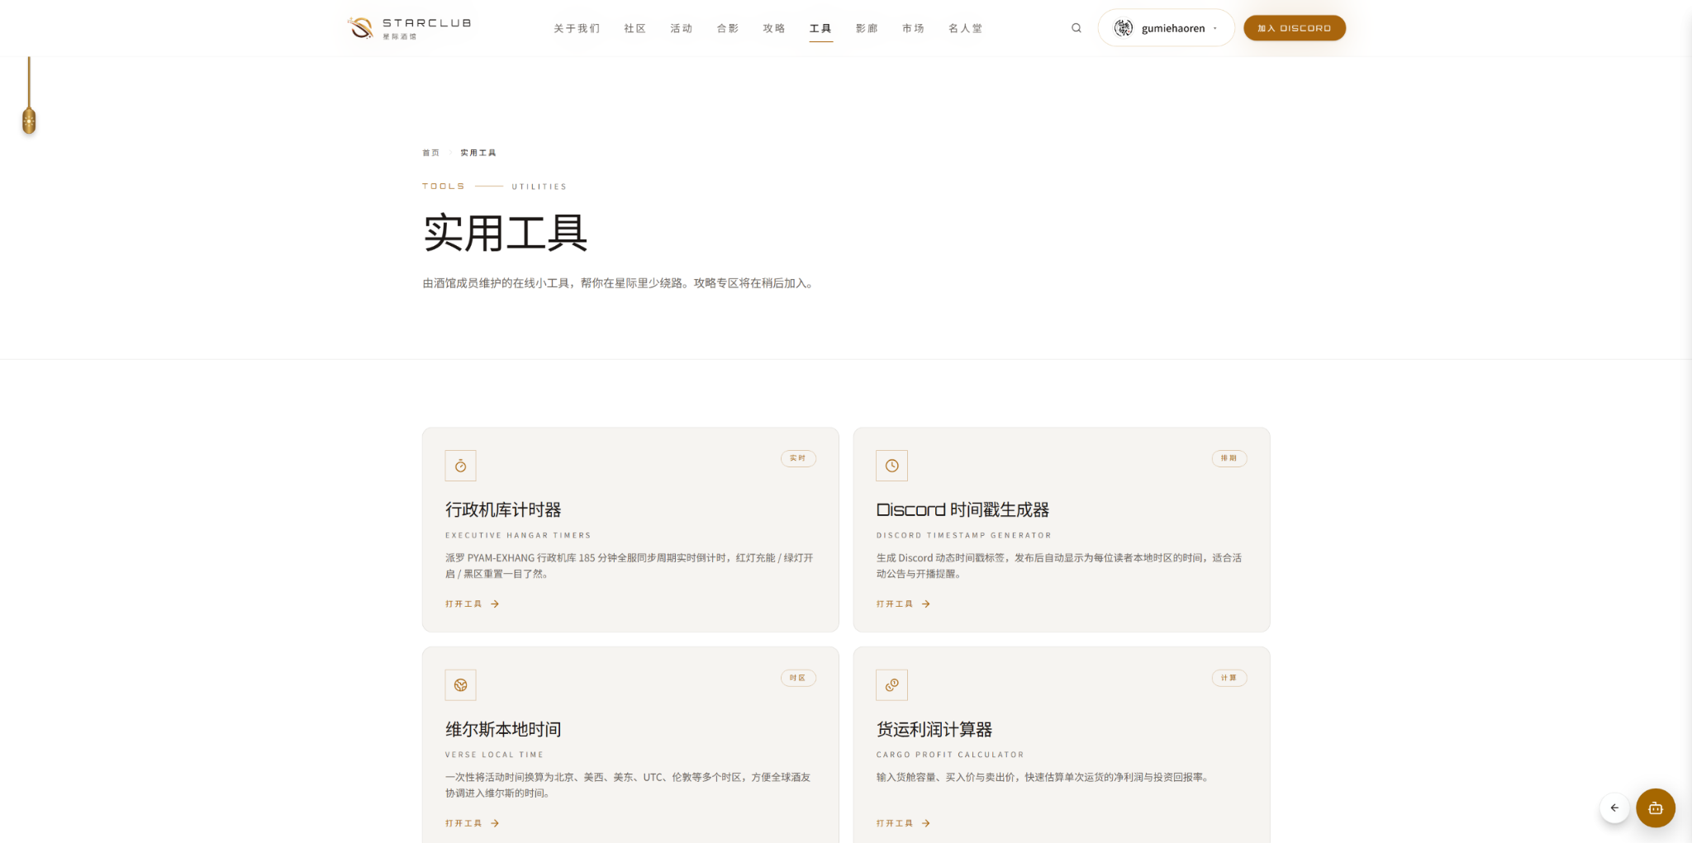This screenshot has width=1692, height=843.
Task: Pull the hanging golden lamp cord
Action: (x=29, y=97)
